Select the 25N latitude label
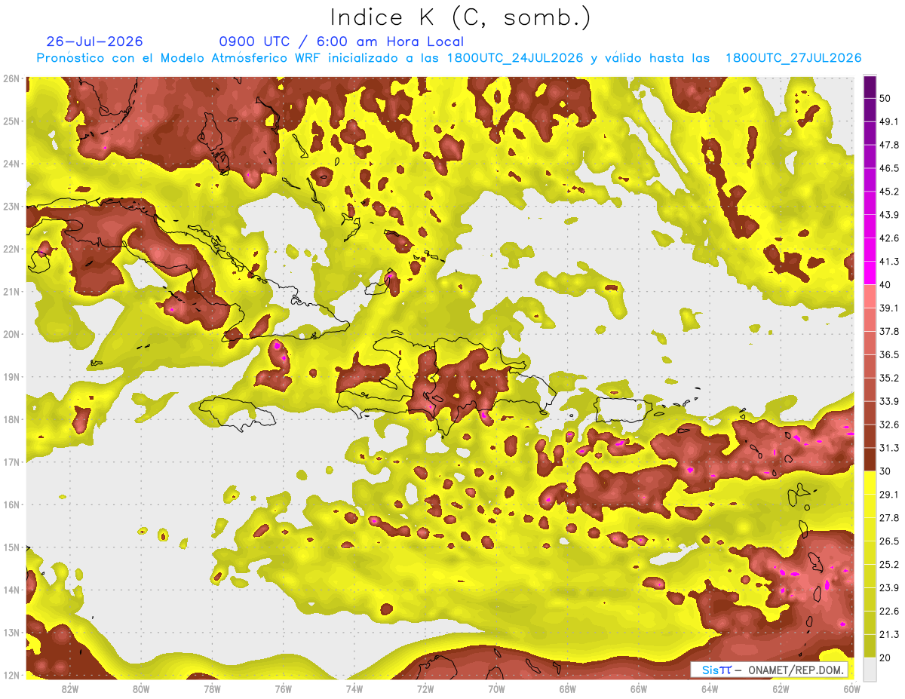 pos(11,121)
